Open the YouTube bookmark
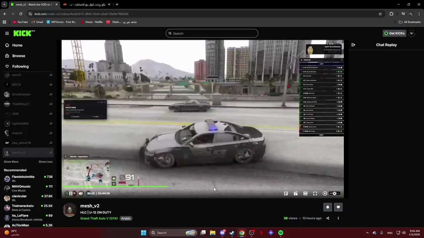This screenshot has width=424, height=238. [x=20, y=22]
